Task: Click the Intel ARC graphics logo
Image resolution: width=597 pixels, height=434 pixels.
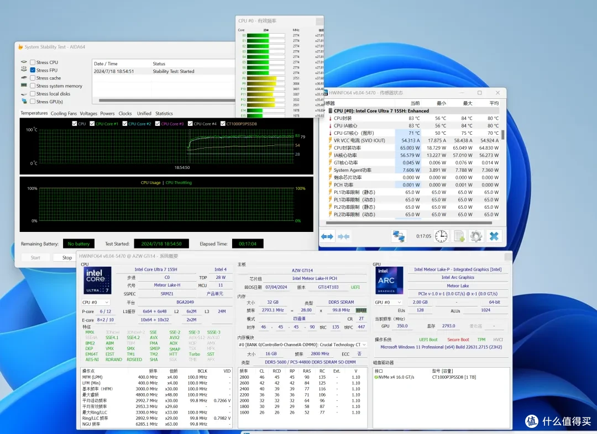Action: [389, 280]
